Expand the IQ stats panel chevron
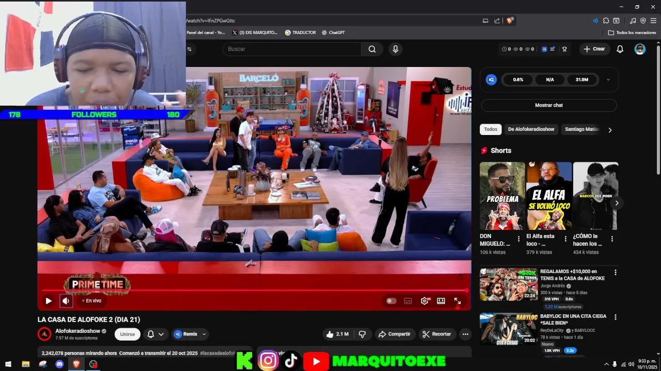 (x=608, y=79)
